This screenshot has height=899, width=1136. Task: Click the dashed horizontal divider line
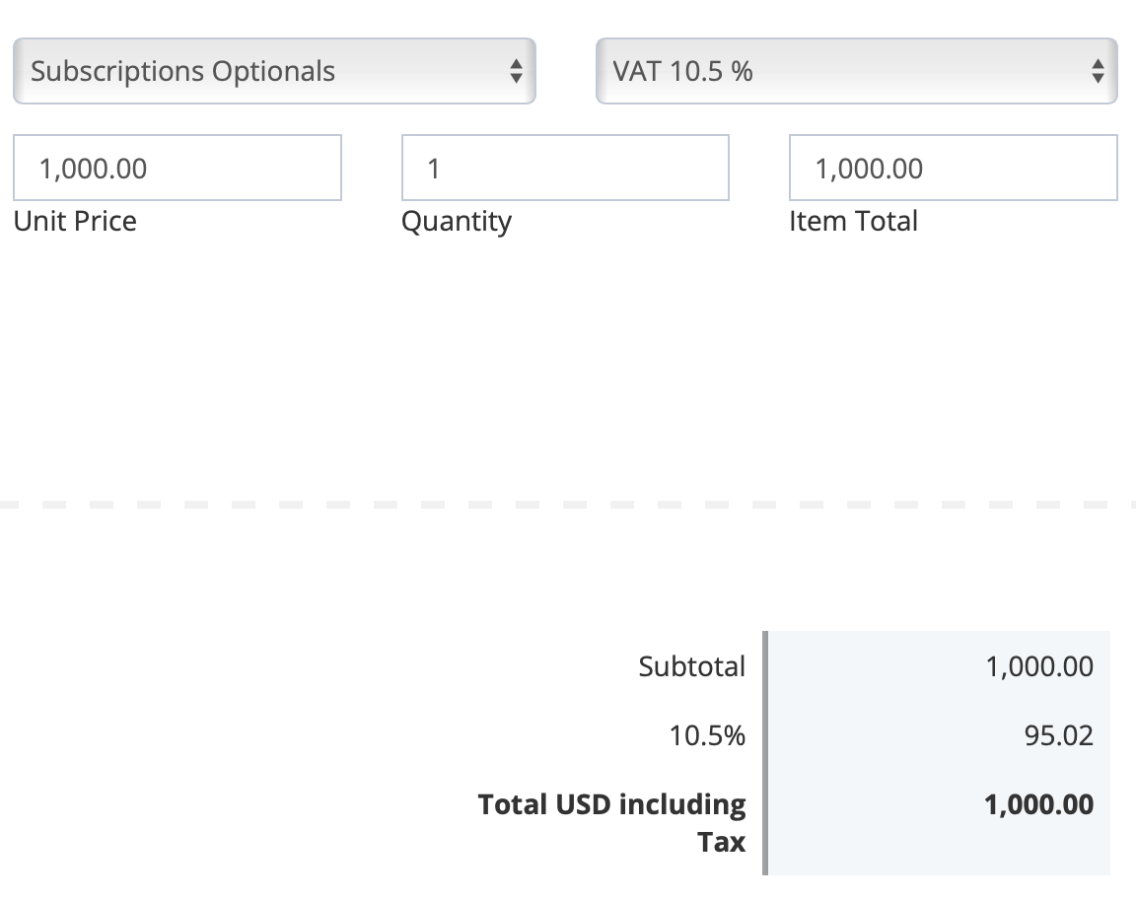point(568,504)
